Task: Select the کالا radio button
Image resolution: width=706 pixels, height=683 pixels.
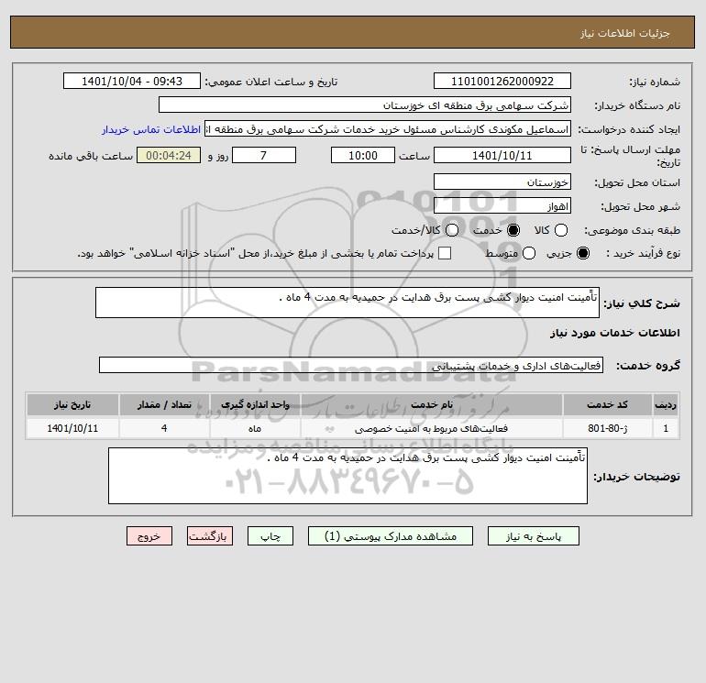Action: [560, 230]
